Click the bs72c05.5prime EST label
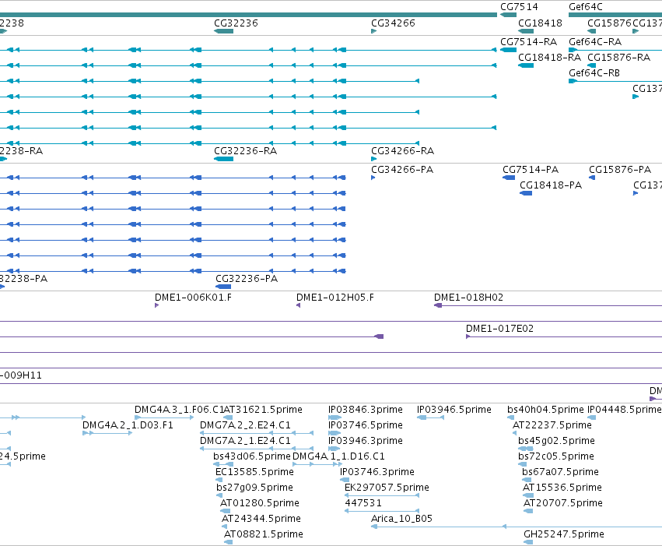The width and height of the screenshot is (662, 546). [555, 456]
